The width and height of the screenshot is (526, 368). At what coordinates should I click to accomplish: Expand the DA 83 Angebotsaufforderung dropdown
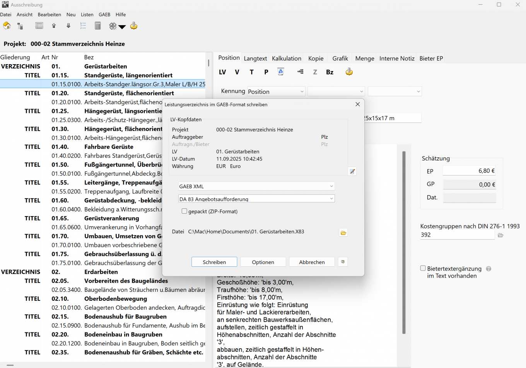pyautogui.click(x=256, y=199)
